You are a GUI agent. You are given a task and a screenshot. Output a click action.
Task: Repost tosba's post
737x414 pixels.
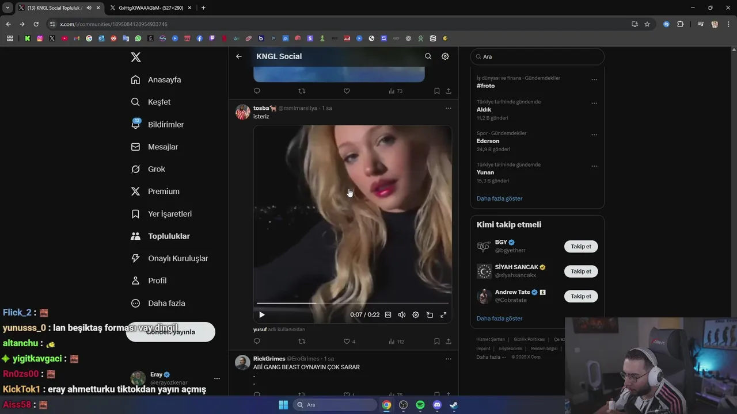302,342
